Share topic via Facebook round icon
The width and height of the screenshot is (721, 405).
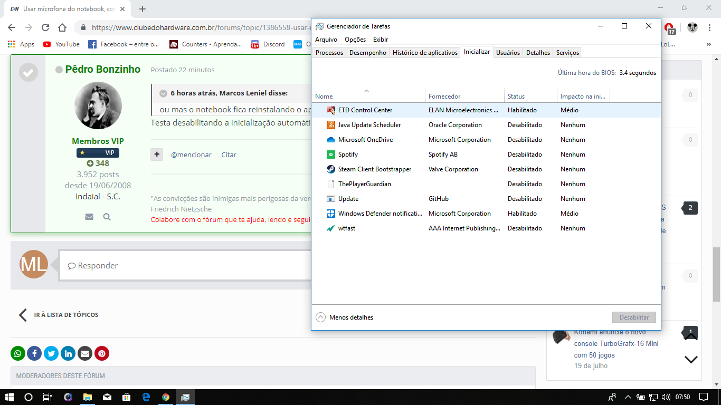(x=34, y=353)
